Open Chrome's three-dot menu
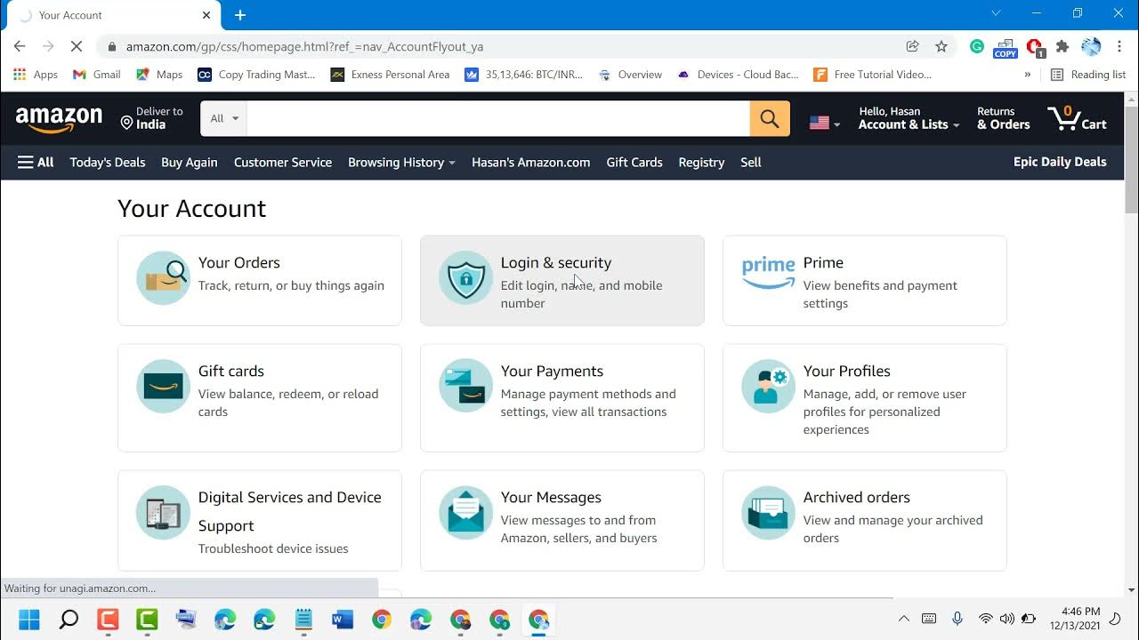 tap(1119, 46)
